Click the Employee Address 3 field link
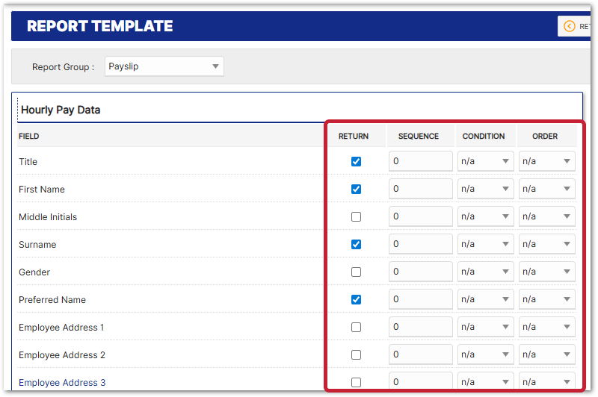 click(62, 383)
